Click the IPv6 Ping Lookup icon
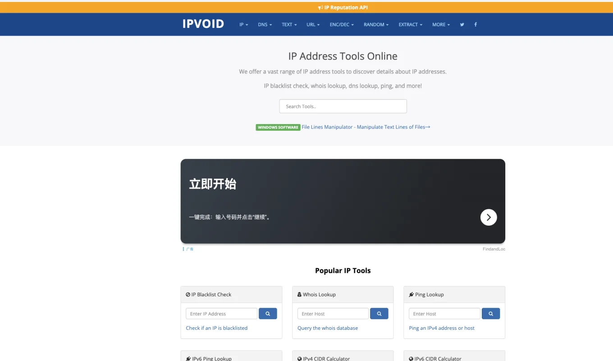The image size is (613, 361). pyautogui.click(x=188, y=359)
